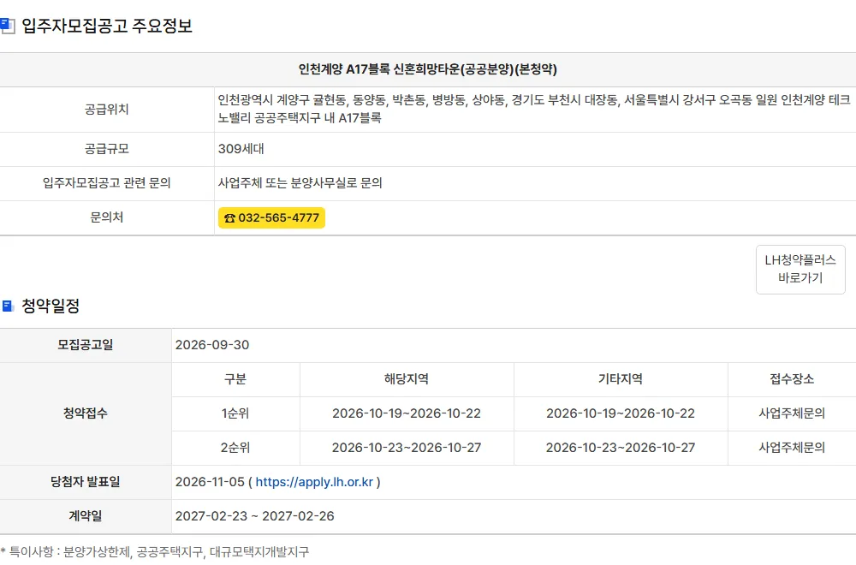Click the 문의처 row label
The width and height of the screenshot is (856, 565).
pyautogui.click(x=106, y=217)
